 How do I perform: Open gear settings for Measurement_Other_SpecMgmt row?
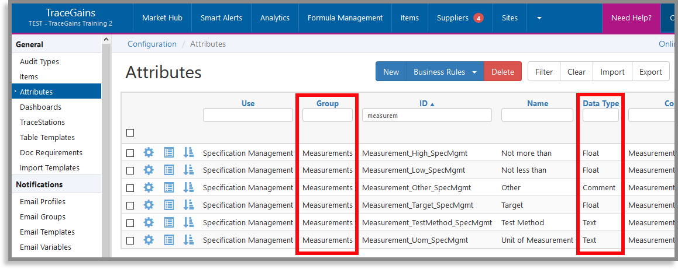(x=149, y=187)
